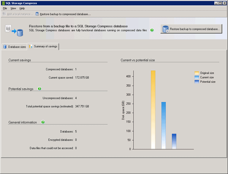Click the green help icon in the banner
The height and width of the screenshot is (174, 228).
[x=152, y=30]
